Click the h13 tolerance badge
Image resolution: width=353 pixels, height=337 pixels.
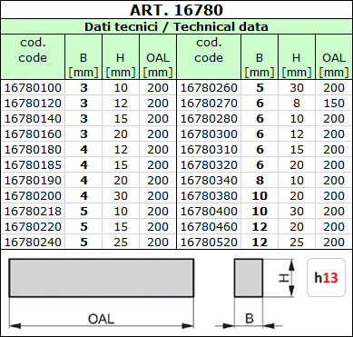coord(326,277)
